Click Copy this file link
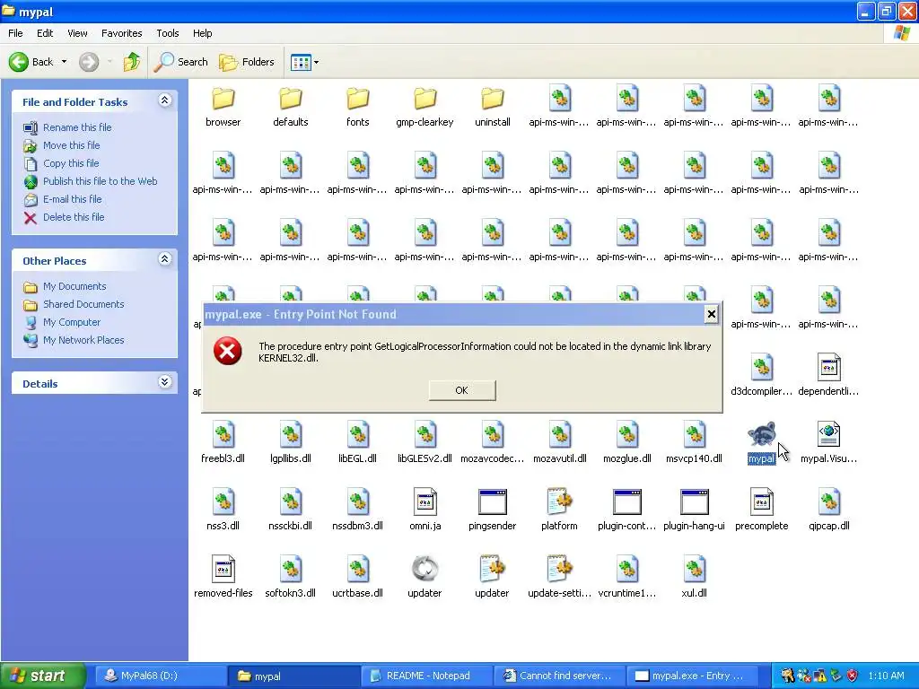The image size is (919, 689). (x=71, y=163)
